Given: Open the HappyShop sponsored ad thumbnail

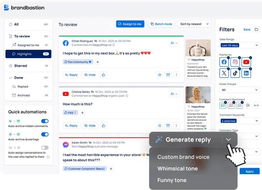Looking at the screenshot, I should (198, 48).
